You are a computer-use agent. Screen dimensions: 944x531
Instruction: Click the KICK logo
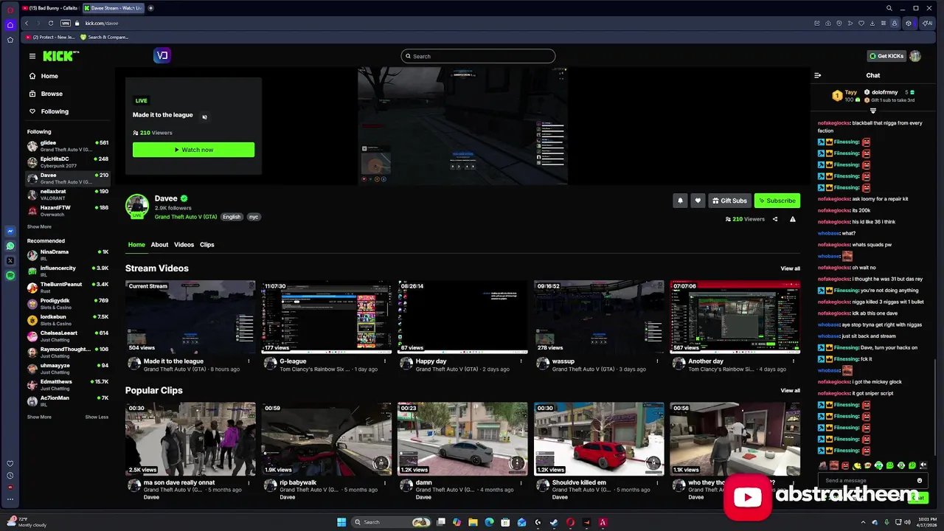tap(60, 56)
